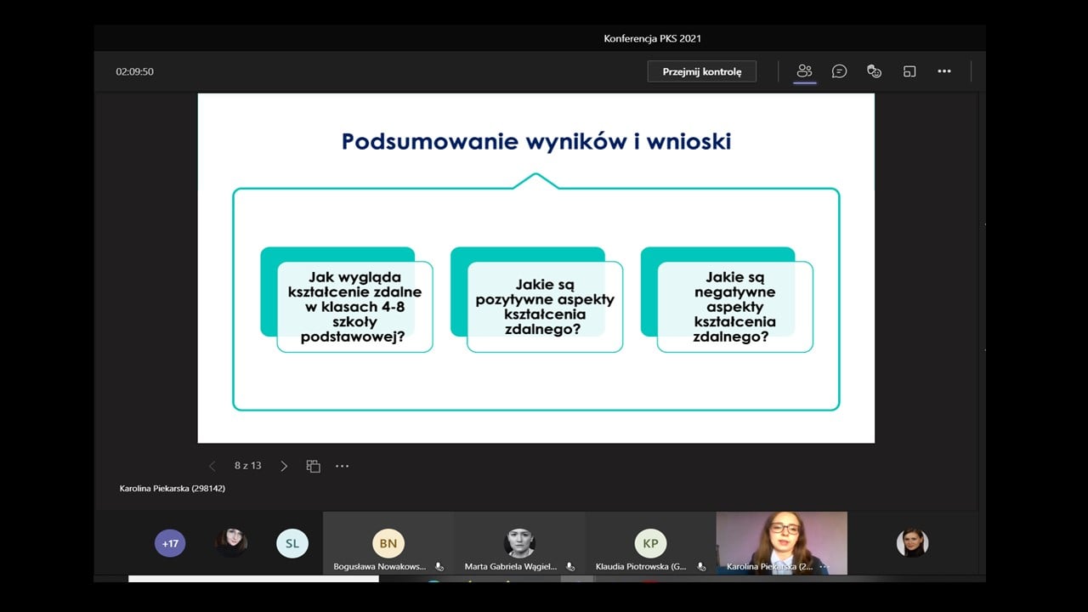Open more actions ellipsis in meeting toolbar
Image resolution: width=1088 pixels, height=612 pixels.
[x=944, y=71]
